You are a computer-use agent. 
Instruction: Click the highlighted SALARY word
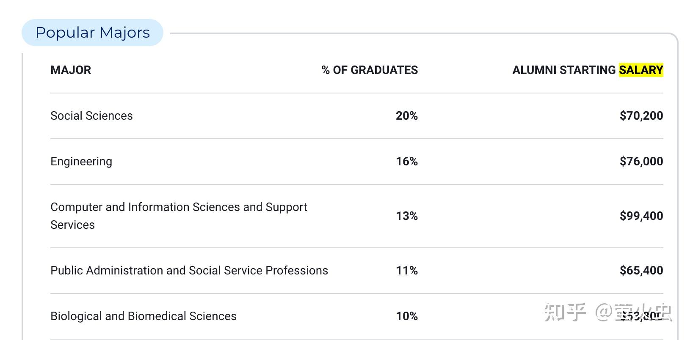(641, 70)
